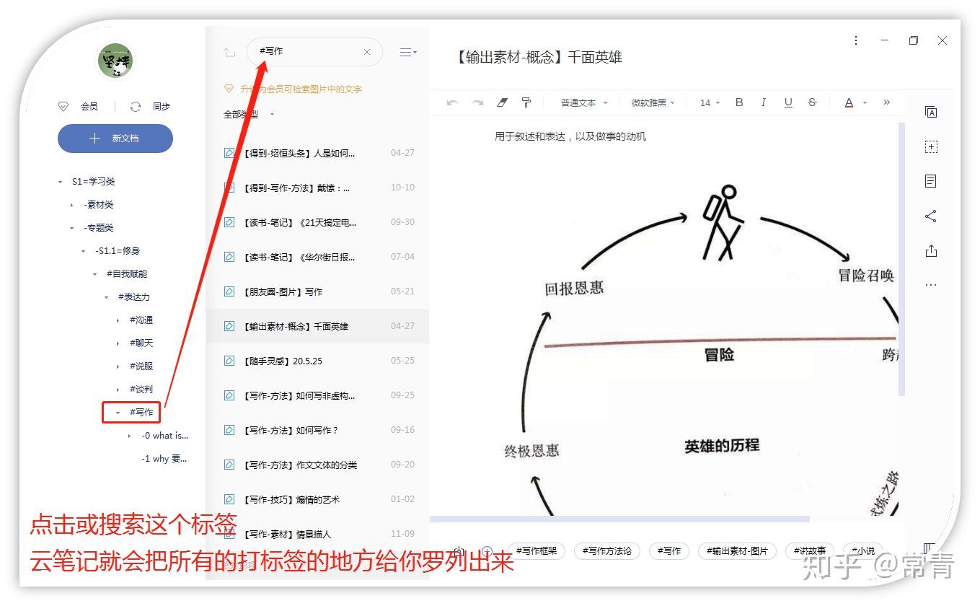
Task: Select the format painter tool
Action: [527, 102]
